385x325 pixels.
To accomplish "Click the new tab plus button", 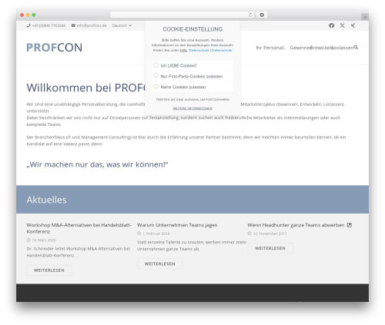I will click(365, 17).
